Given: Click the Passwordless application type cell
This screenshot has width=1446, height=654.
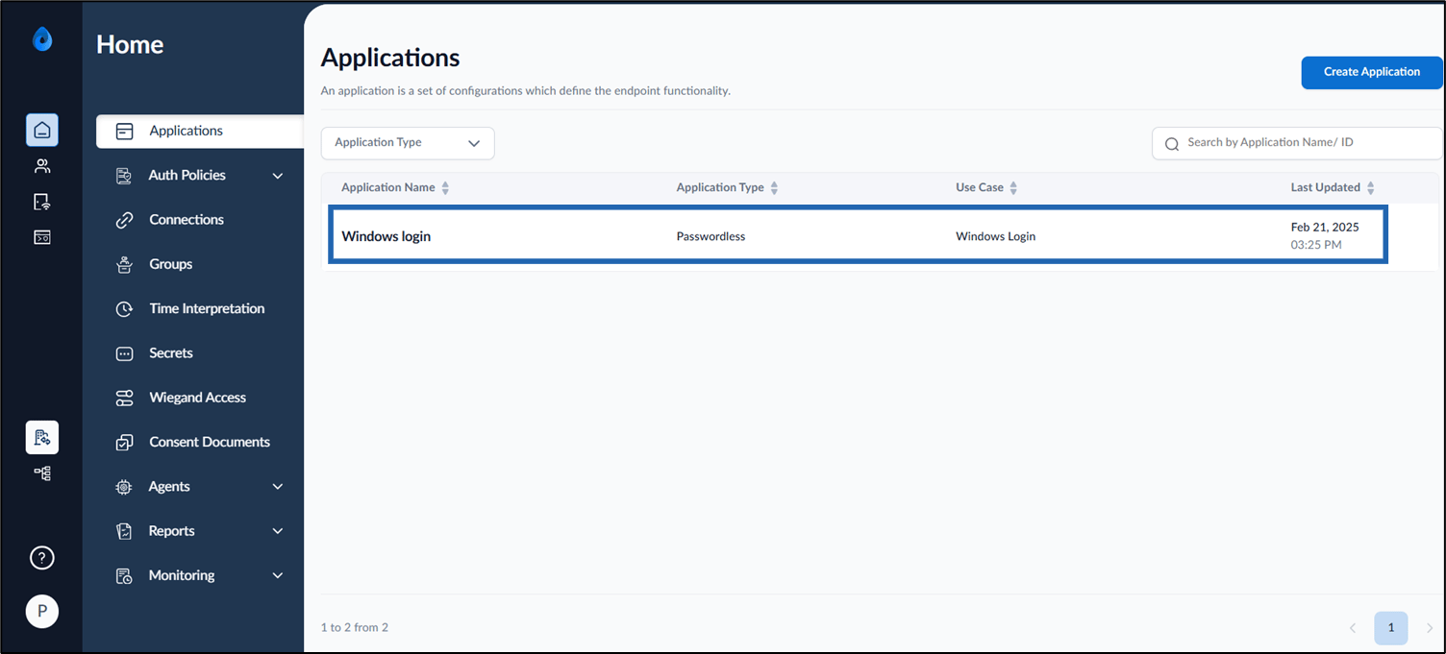Looking at the screenshot, I should point(711,236).
